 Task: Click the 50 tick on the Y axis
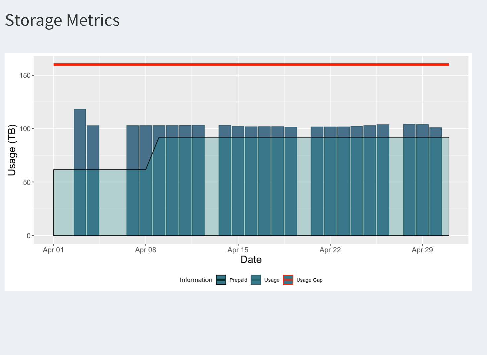click(x=27, y=182)
